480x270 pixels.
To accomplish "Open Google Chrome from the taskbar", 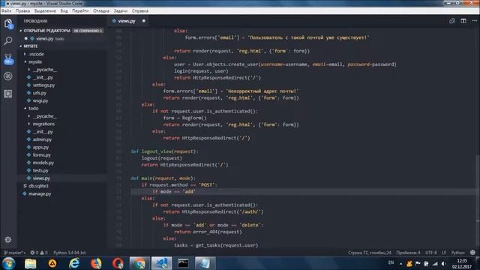I will tap(139, 263).
